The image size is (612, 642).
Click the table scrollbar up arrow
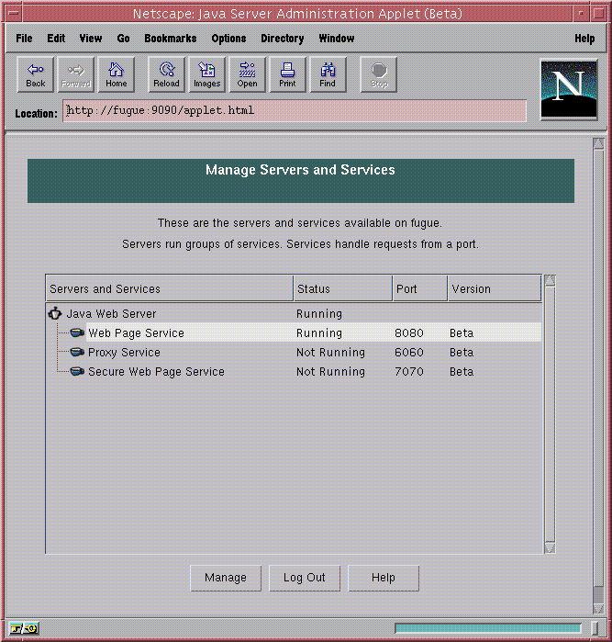coord(550,280)
